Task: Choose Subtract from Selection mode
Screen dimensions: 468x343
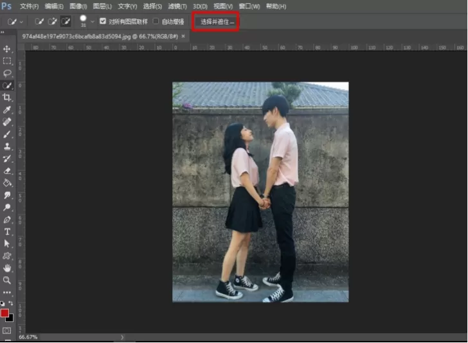Action: 66,21
